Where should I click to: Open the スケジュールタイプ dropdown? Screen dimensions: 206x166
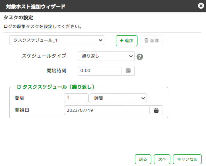click(106, 56)
